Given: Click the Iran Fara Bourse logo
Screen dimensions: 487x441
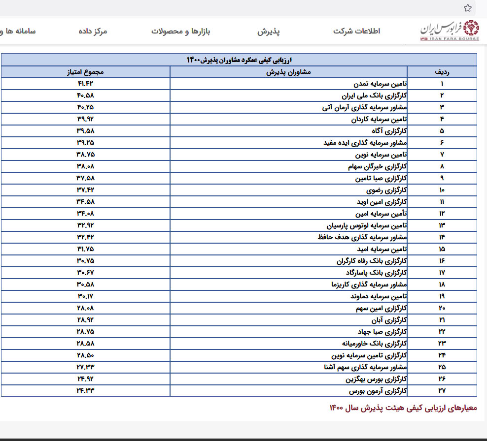Looking at the screenshot, I should [x=449, y=31].
